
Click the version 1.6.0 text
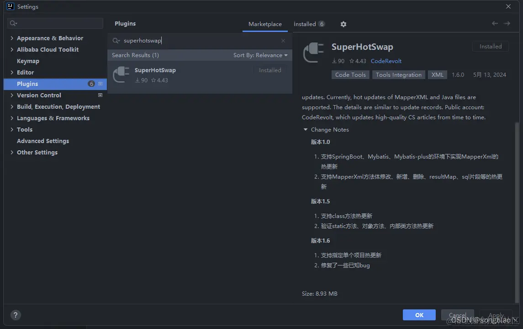click(x=458, y=75)
